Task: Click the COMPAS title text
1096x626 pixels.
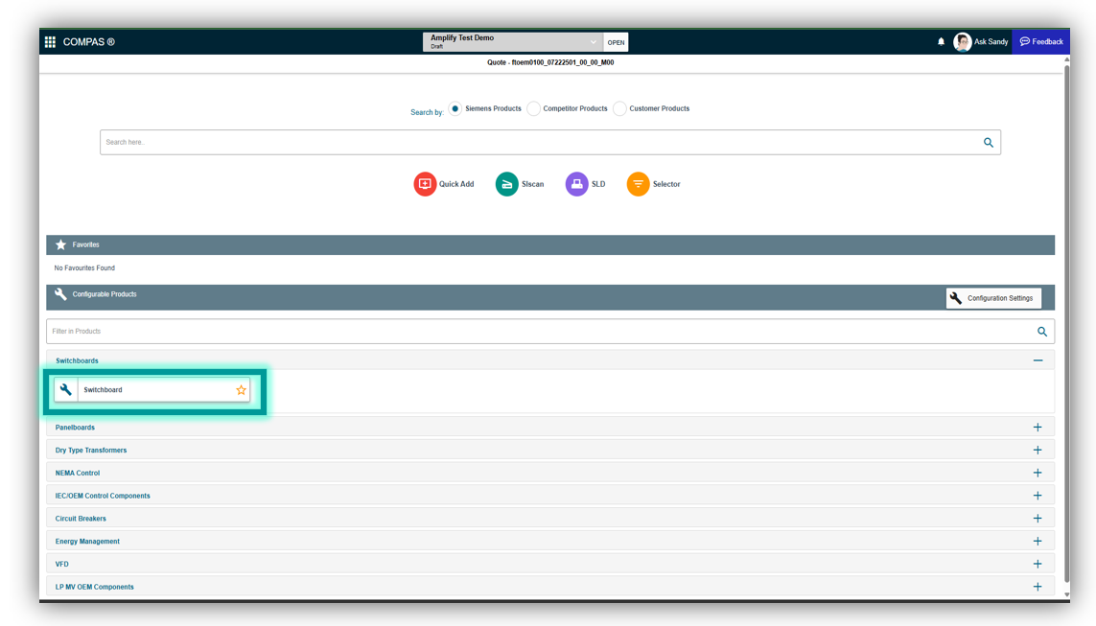Action: coord(89,42)
